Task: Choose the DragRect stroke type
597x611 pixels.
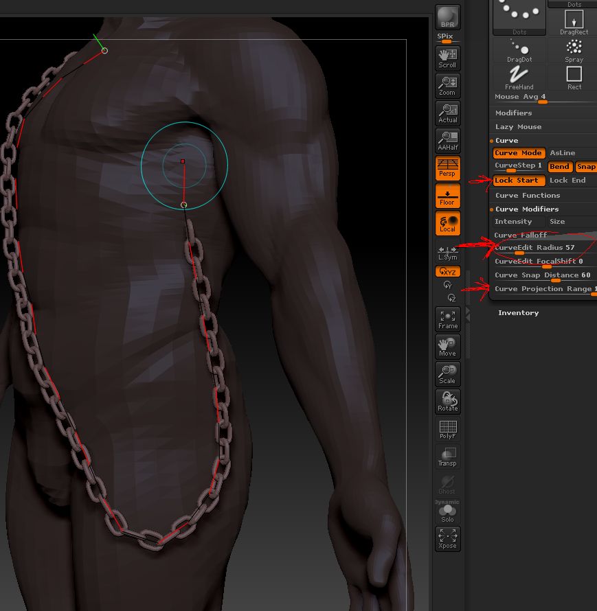Action: tap(574, 23)
